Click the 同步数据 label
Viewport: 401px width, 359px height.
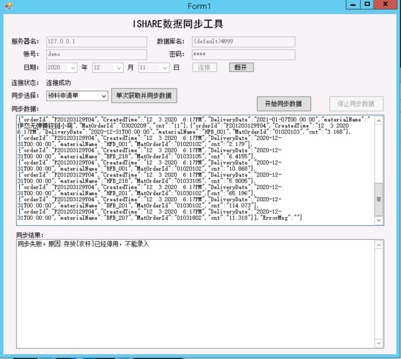point(25,109)
